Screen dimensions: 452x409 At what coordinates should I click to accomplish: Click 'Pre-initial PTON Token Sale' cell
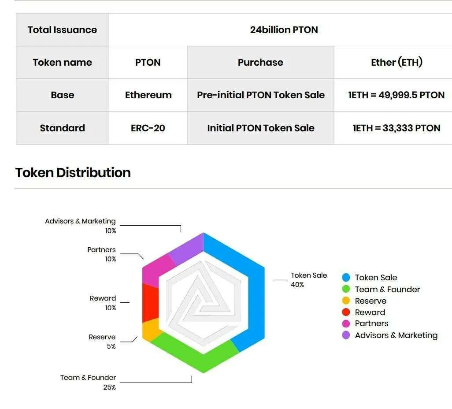261,95
